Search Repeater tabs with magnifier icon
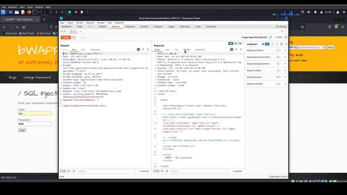Screen dimensions: 347x195 (x=282, y=31)
